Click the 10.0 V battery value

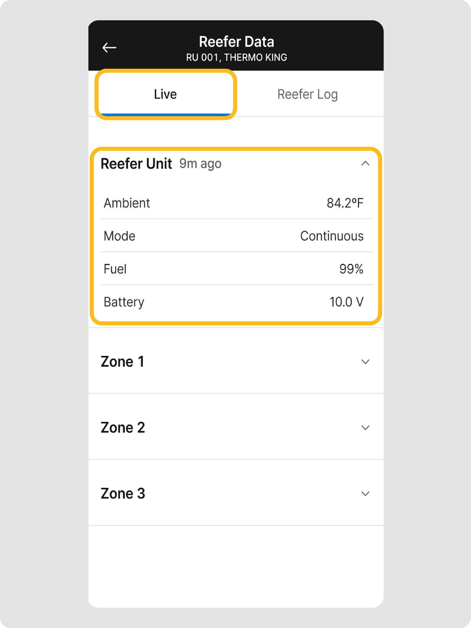pyautogui.click(x=346, y=302)
